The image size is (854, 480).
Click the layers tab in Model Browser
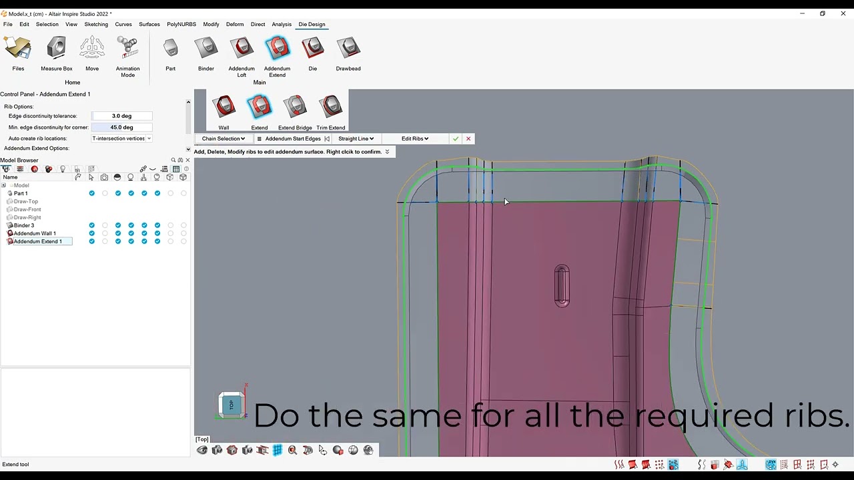coord(20,169)
